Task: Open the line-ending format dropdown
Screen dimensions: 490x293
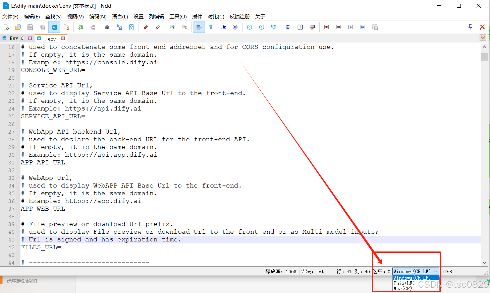Action: tap(436, 271)
